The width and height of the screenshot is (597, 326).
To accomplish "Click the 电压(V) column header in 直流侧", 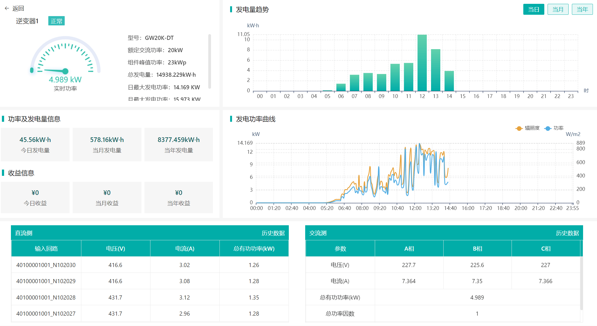I will [x=115, y=248].
